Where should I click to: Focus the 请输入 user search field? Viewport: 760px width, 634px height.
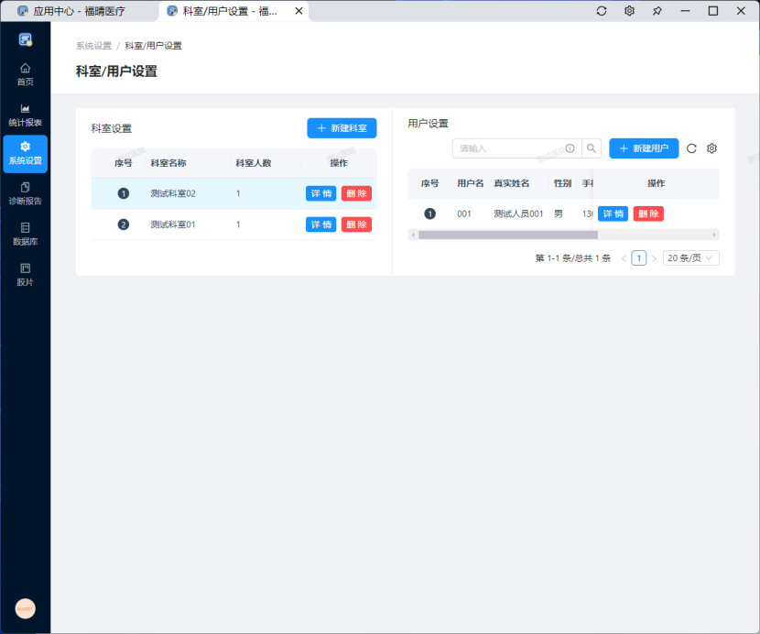[x=510, y=148]
